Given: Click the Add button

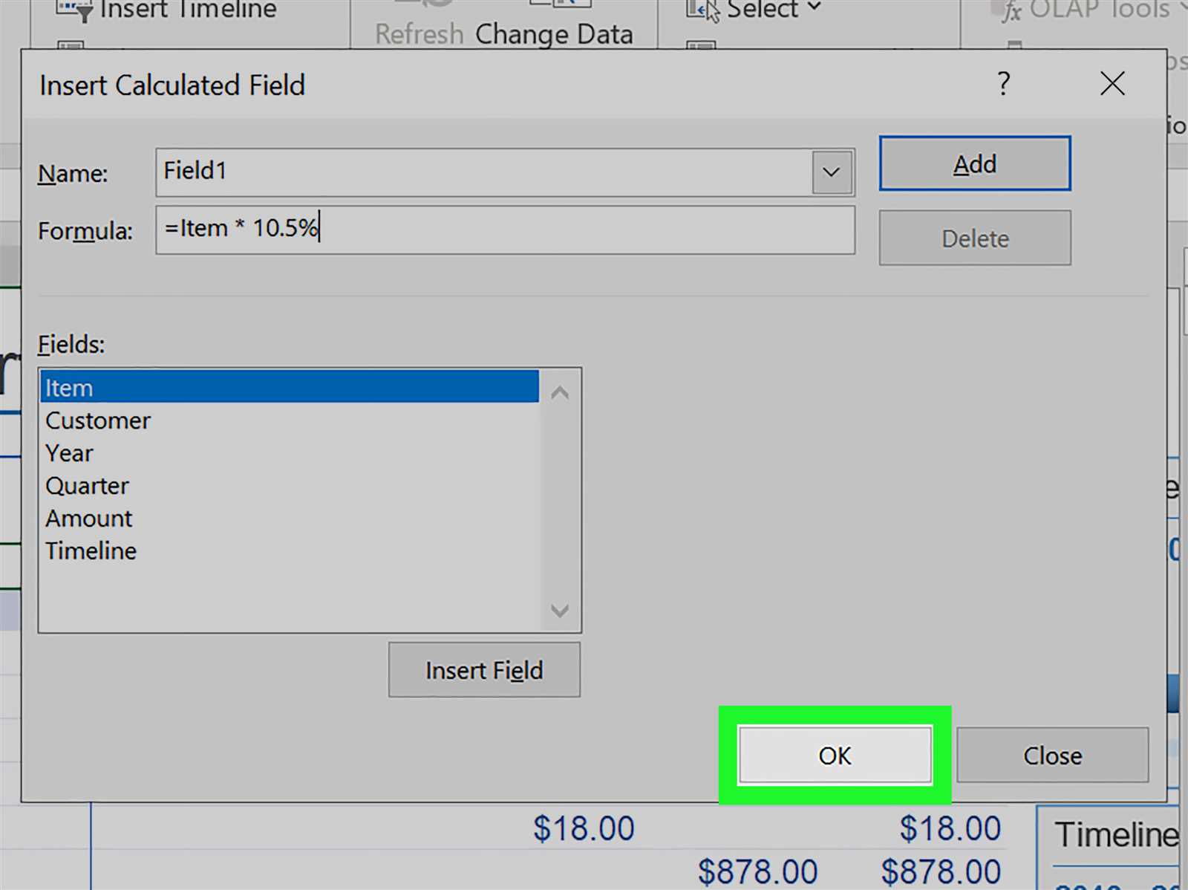Looking at the screenshot, I should pyautogui.click(x=975, y=163).
